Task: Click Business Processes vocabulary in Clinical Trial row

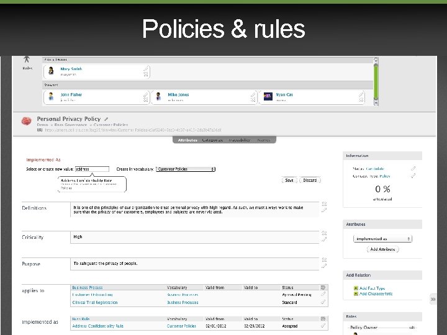Action: click(x=183, y=302)
